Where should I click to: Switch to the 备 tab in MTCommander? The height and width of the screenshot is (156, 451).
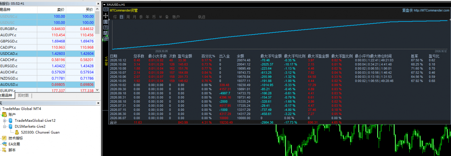tap(167, 17)
